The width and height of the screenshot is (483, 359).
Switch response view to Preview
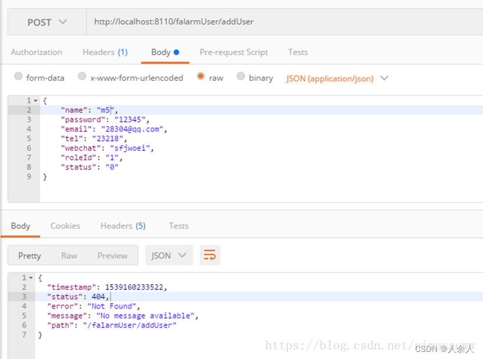click(113, 256)
